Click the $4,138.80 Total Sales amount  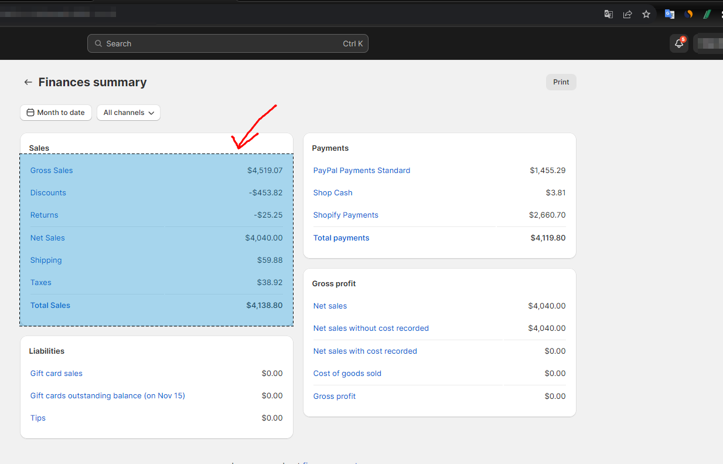pyautogui.click(x=265, y=306)
